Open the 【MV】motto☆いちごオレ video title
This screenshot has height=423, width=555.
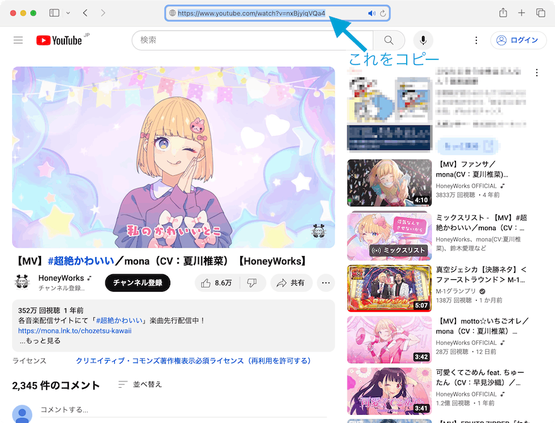tap(483, 326)
